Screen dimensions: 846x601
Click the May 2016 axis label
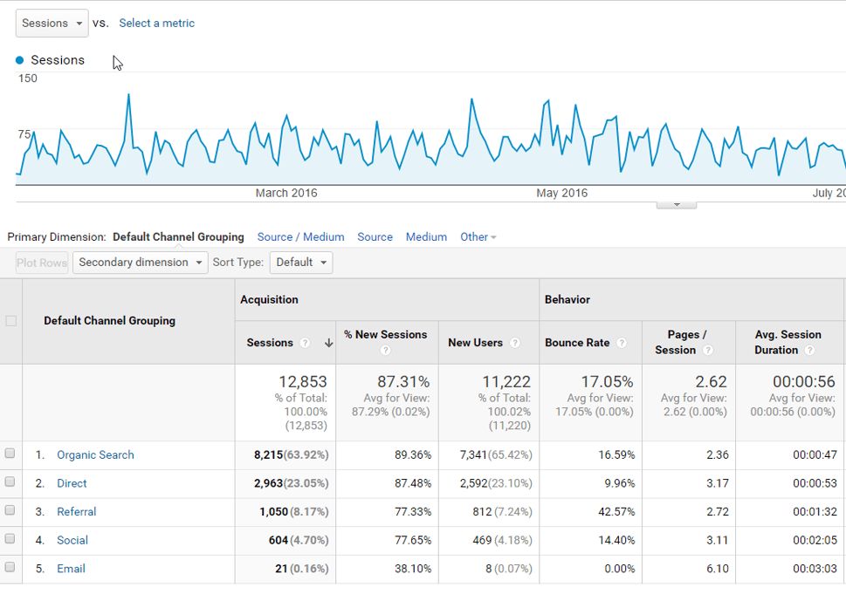tap(561, 193)
